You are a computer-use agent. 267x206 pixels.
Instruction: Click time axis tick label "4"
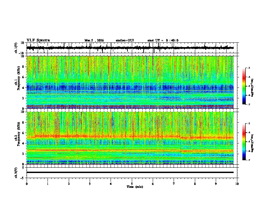pos(111,184)
